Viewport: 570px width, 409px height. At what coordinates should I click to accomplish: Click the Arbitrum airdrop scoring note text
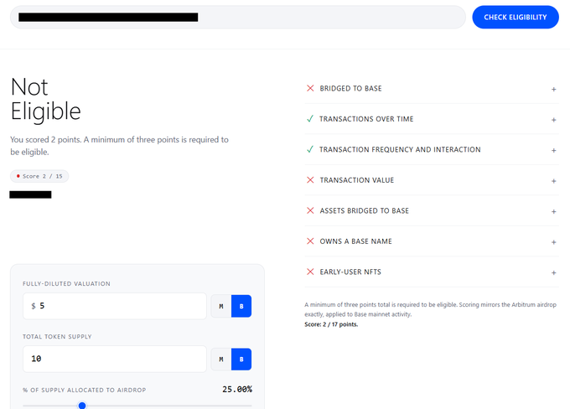430,309
